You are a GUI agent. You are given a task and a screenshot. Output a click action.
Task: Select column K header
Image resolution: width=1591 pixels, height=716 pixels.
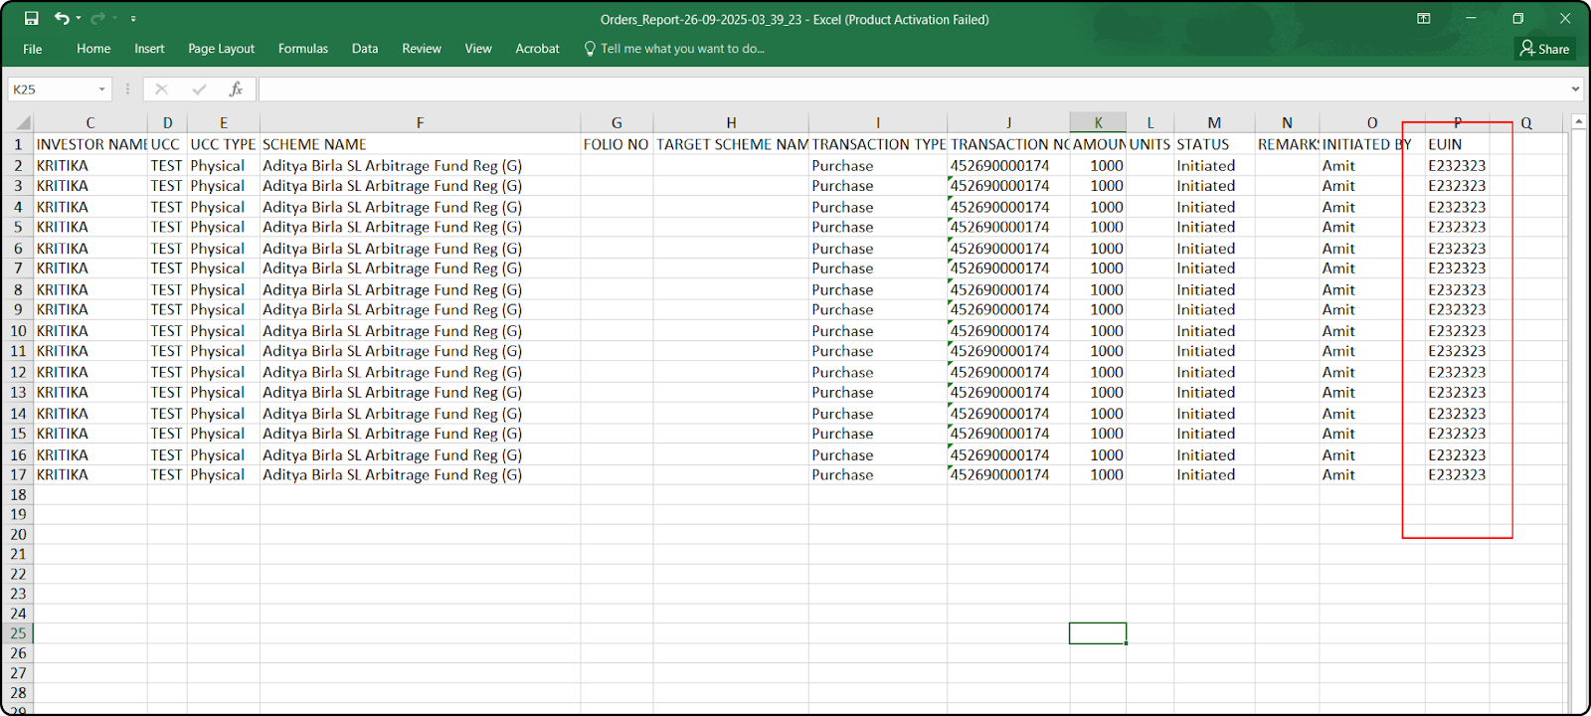[1098, 123]
